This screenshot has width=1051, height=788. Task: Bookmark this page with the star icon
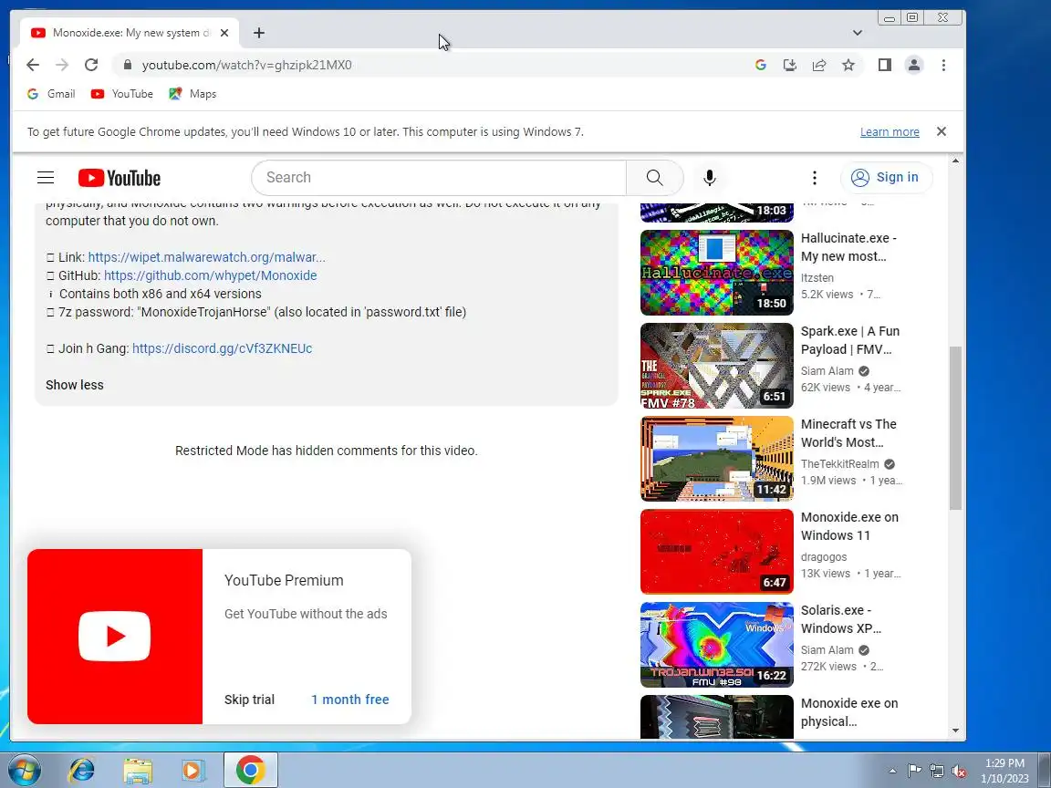(848, 65)
